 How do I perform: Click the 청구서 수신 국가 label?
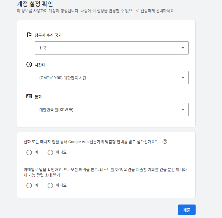(48, 35)
